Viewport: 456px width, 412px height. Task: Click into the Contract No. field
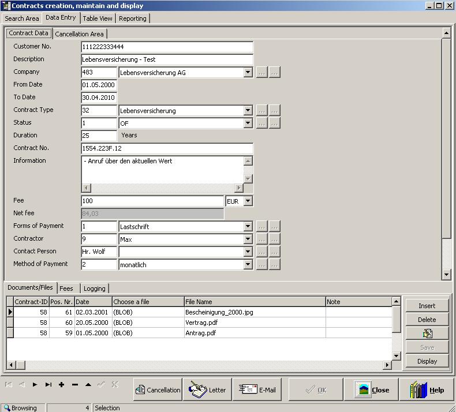(x=167, y=148)
